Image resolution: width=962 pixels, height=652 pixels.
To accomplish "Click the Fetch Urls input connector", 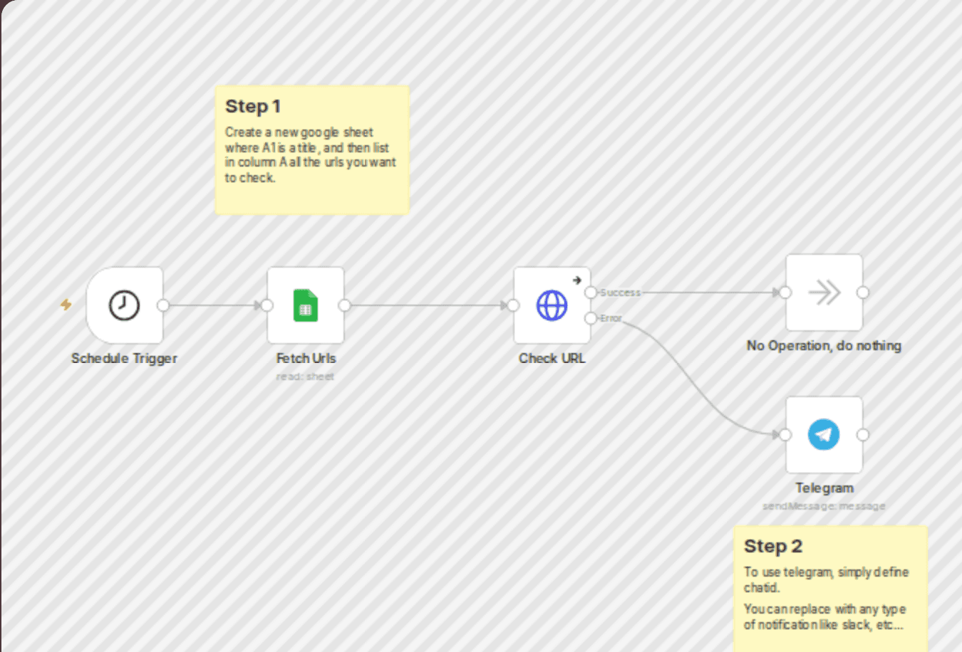I will click(267, 305).
